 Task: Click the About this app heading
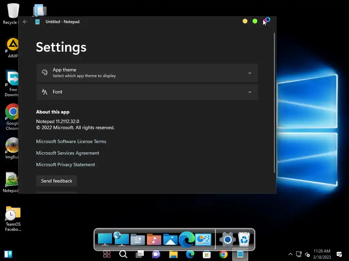pyautogui.click(x=53, y=112)
